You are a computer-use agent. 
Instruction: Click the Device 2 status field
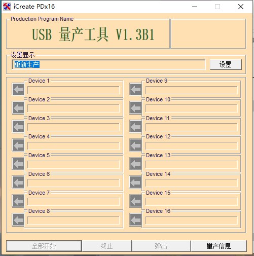click(x=74, y=108)
